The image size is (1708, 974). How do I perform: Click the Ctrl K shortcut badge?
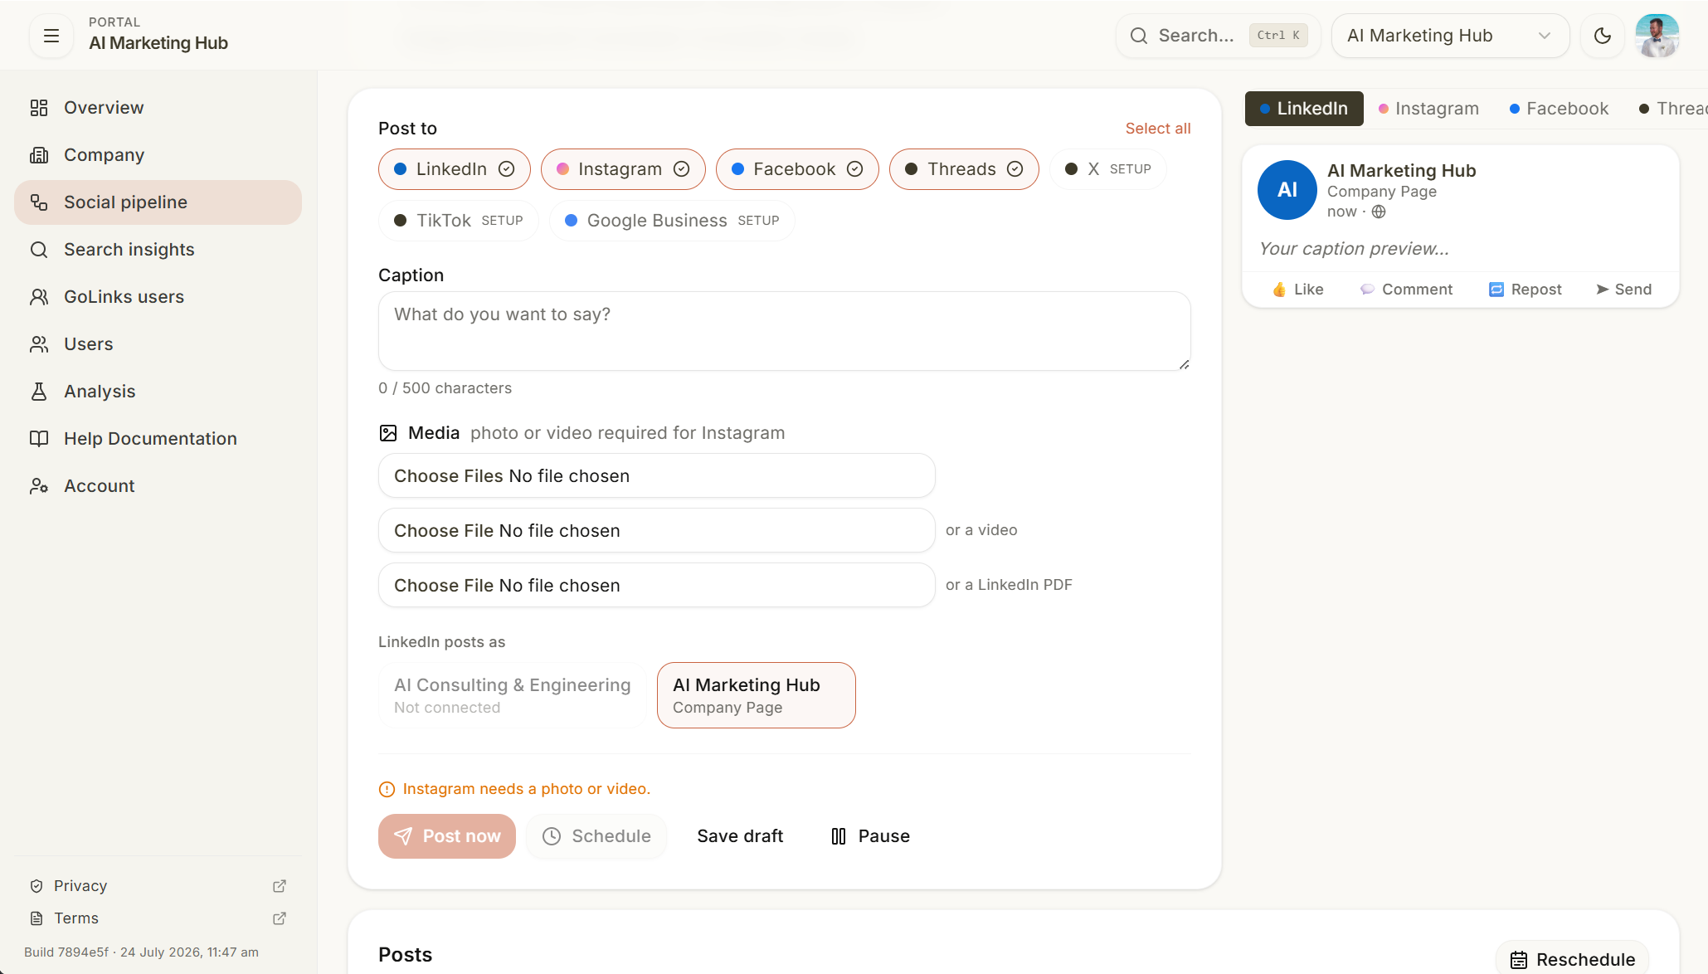coord(1278,36)
